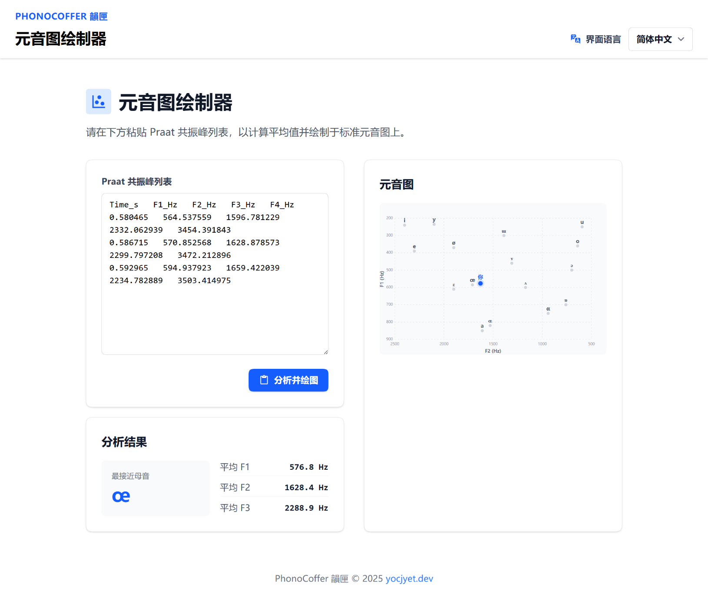Click the vowel point a near the bottom
708x595 pixels.
[x=482, y=331]
